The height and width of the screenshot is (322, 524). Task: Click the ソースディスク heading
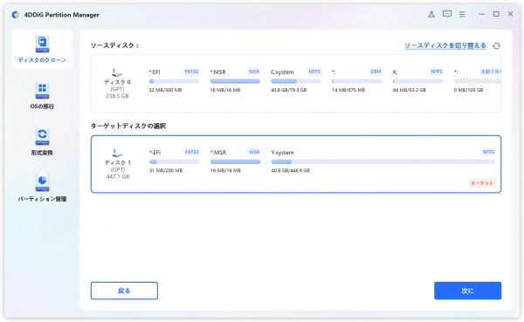pos(114,45)
